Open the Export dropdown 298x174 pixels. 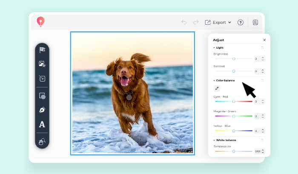(218, 23)
